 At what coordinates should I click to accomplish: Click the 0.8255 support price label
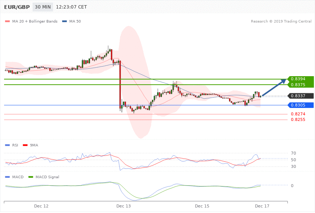click(x=298, y=119)
